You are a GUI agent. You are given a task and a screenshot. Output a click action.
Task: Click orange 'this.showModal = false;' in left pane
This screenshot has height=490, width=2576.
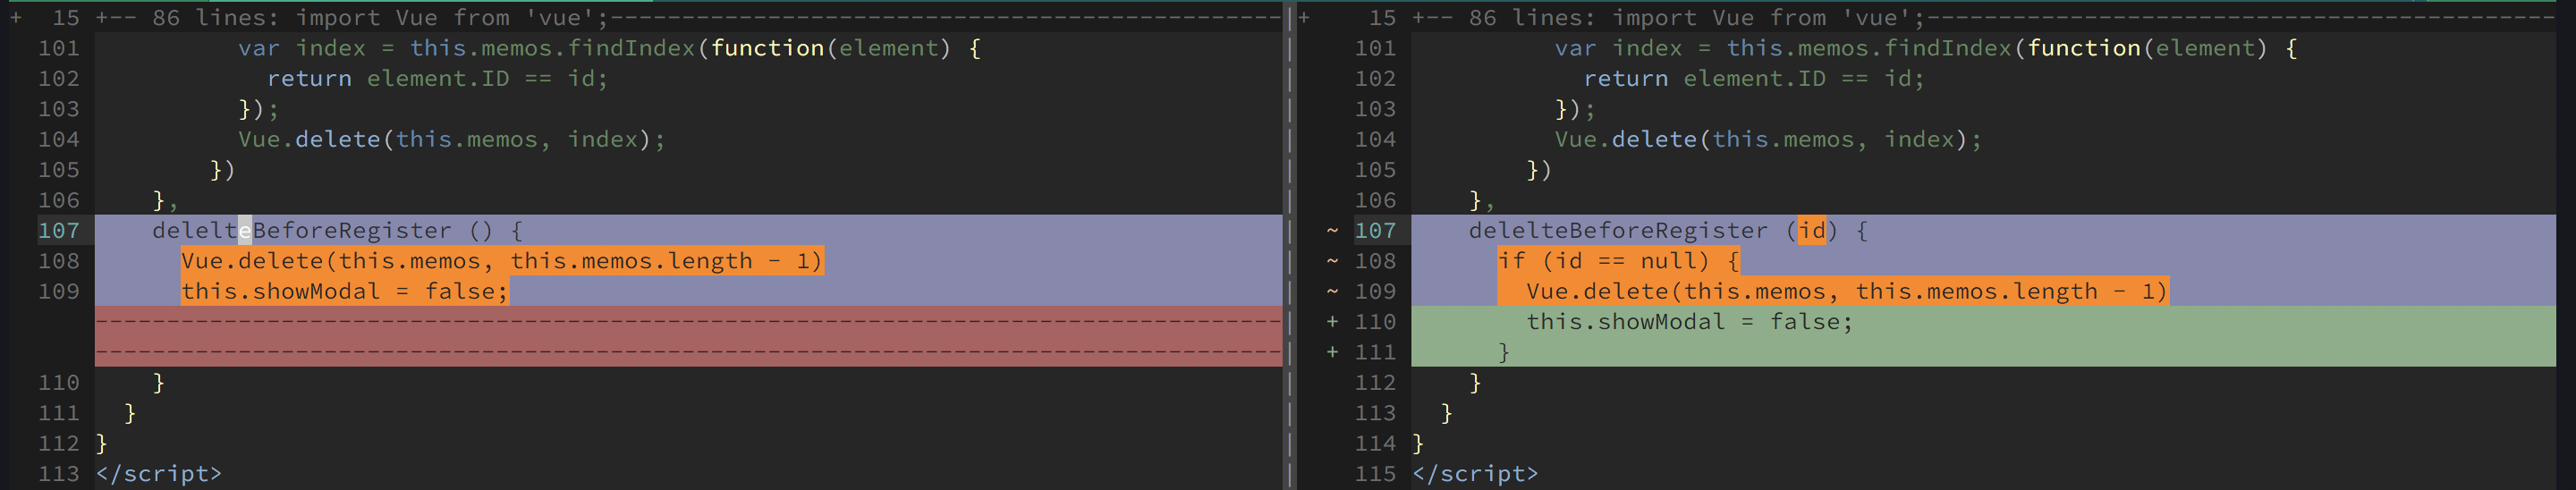click(x=345, y=291)
